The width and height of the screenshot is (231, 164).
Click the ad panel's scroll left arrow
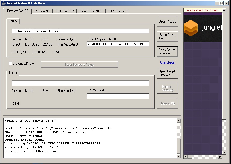tap(185, 156)
